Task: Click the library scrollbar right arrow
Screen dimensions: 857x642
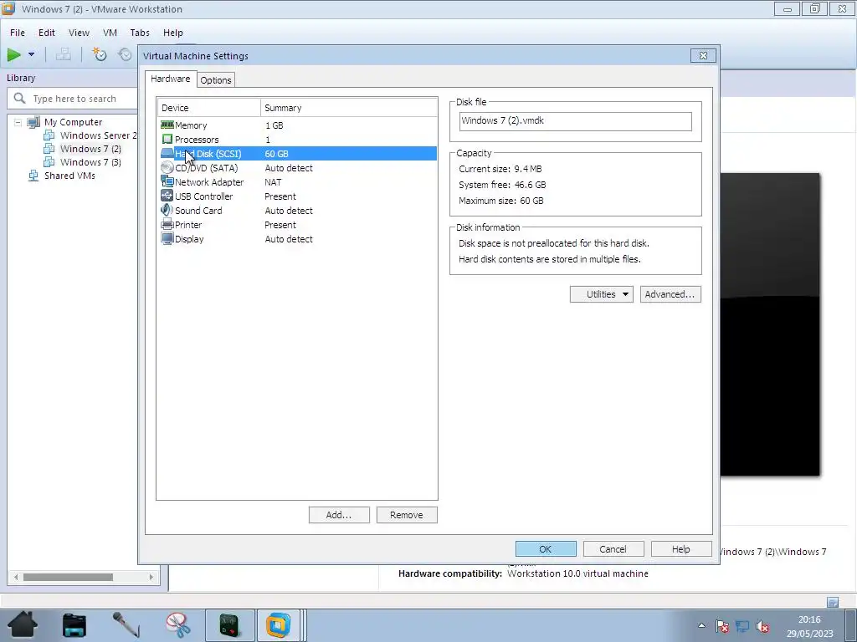Action: tap(151, 577)
